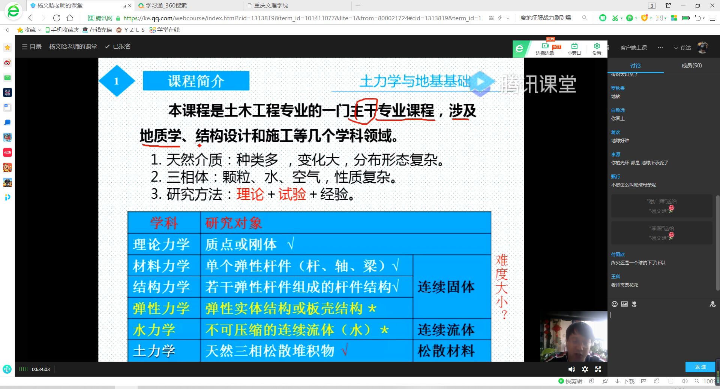
Task: Expand the 徐达 user account dropdown
Action: (682, 48)
